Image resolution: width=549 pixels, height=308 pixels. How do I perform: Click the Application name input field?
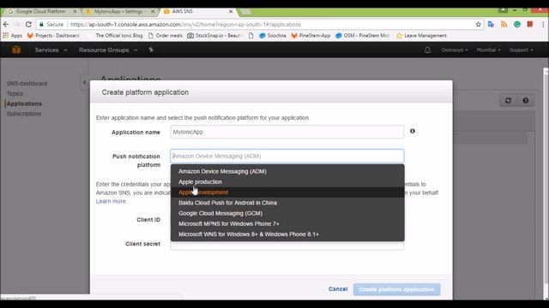287,132
